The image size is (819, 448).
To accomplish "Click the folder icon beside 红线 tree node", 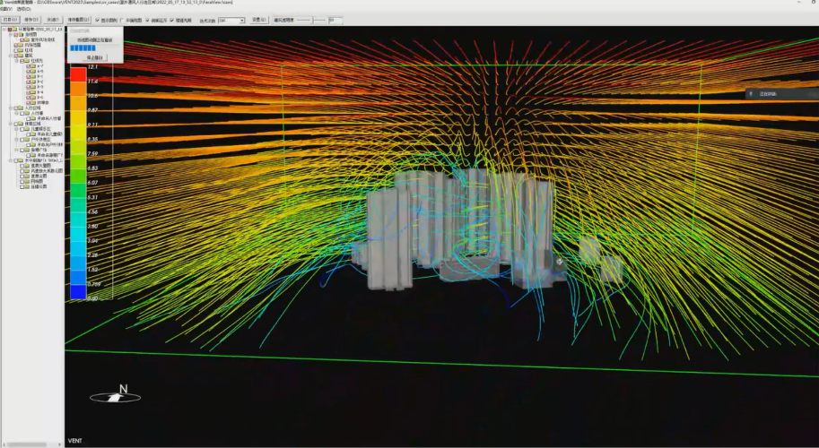I will pyautogui.click(x=20, y=50).
